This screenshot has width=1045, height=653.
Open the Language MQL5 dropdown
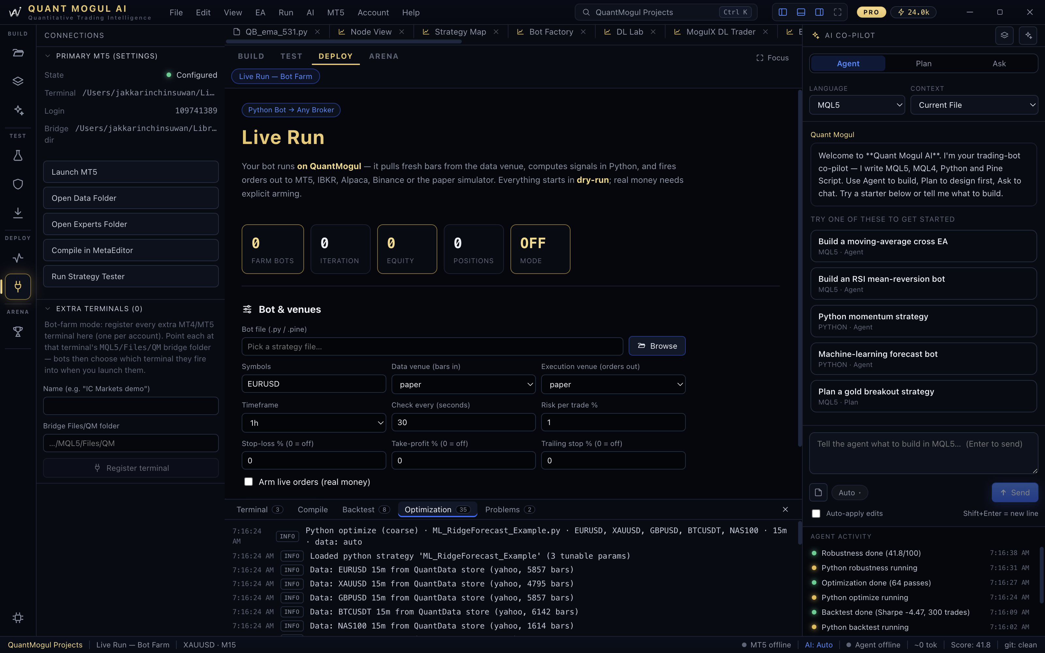(x=857, y=105)
